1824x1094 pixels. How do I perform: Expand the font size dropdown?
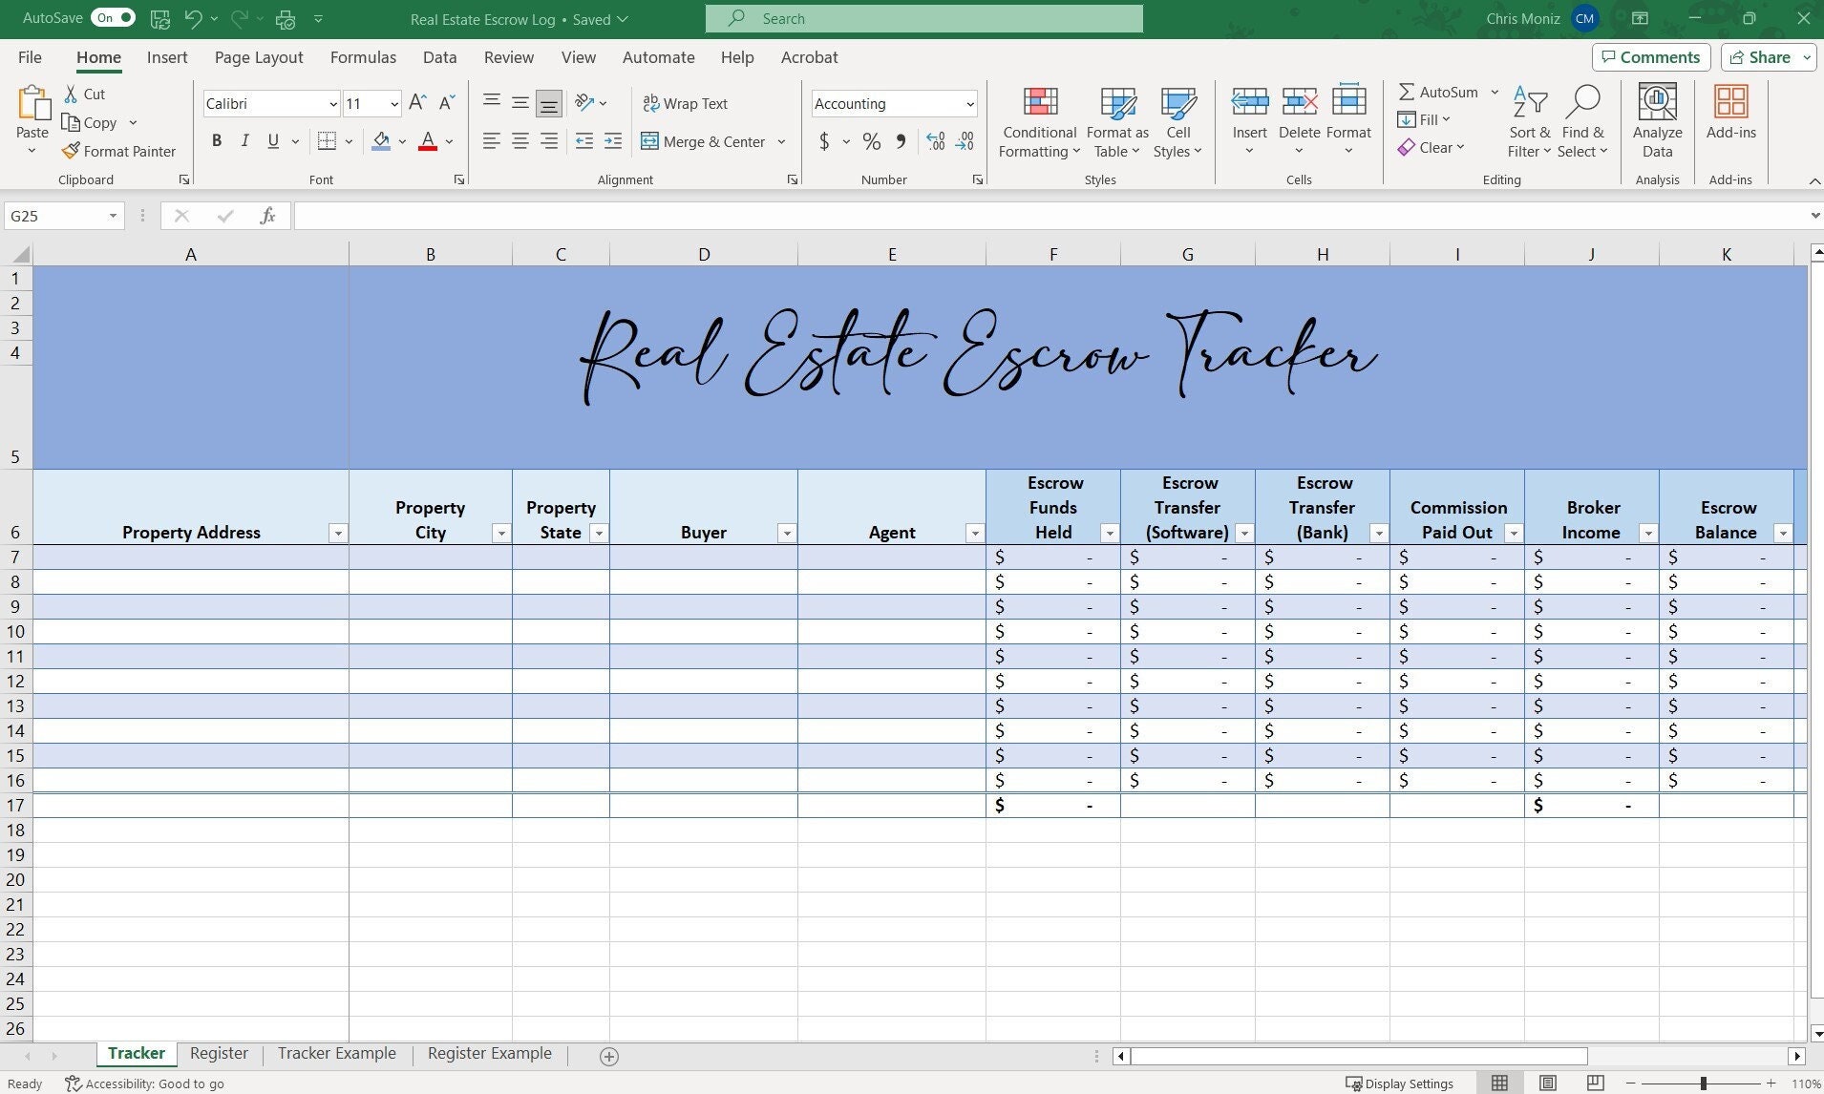click(x=393, y=103)
